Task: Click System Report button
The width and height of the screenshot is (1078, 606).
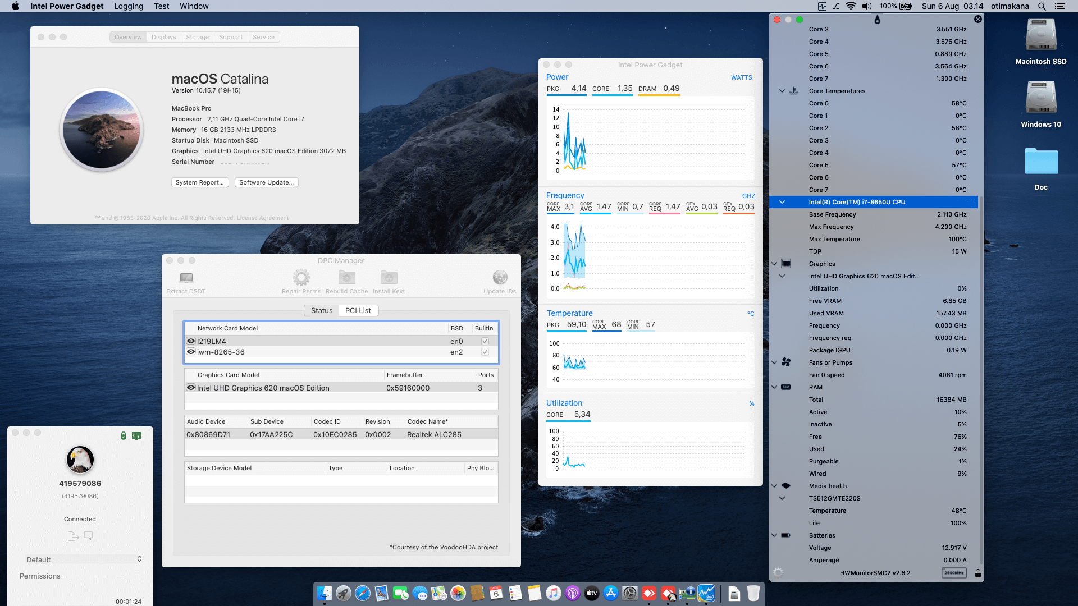Action: 200,182
